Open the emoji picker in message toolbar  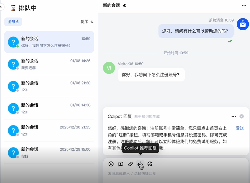click(x=111, y=164)
